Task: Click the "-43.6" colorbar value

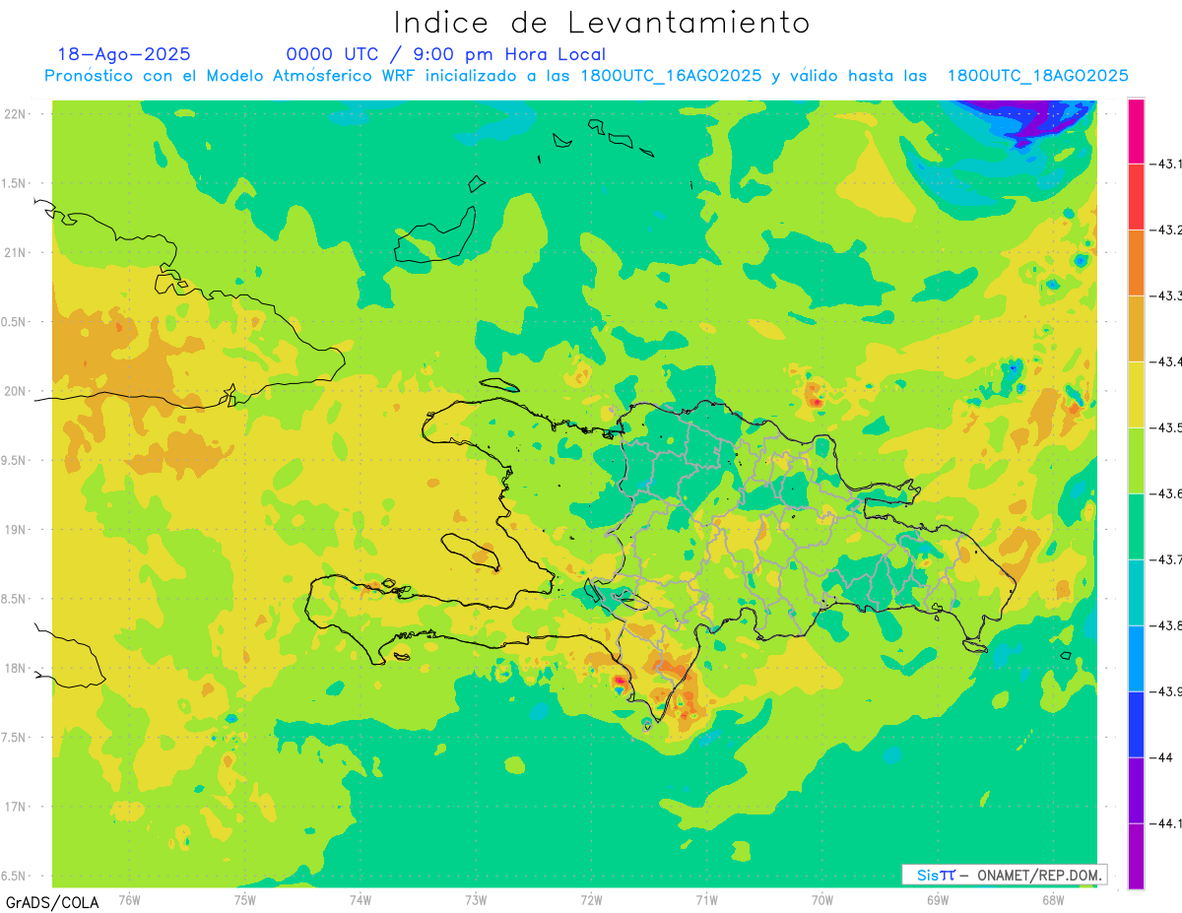Action: pyautogui.click(x=1167, y=493)
